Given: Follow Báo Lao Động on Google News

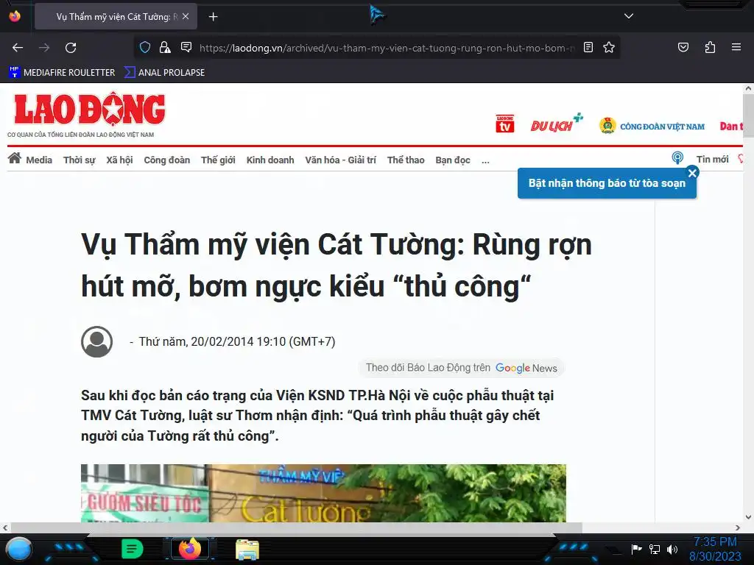Looking at the screenshot, I should 461,368.
